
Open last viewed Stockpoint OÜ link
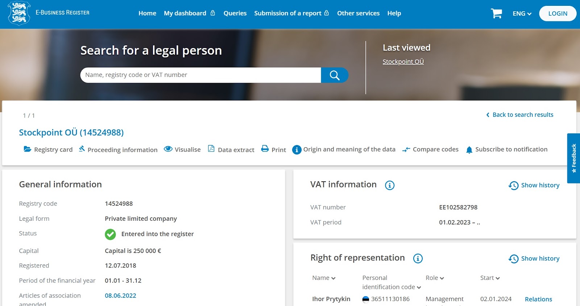click(403, 62)
